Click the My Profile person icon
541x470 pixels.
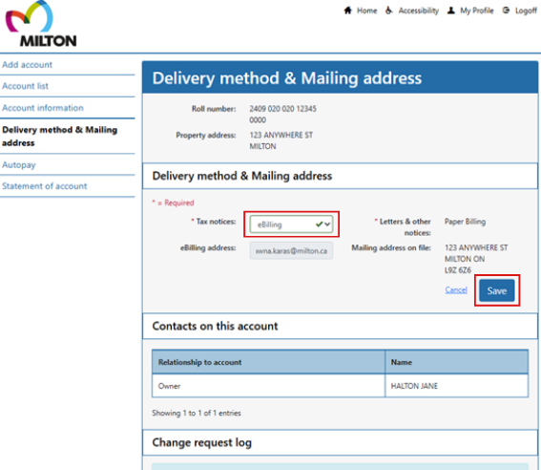[451, 11]
